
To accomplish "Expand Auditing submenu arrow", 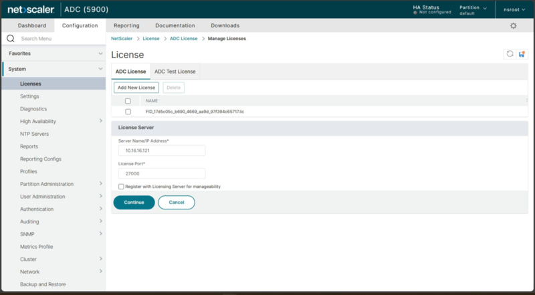I will (101, 221).
